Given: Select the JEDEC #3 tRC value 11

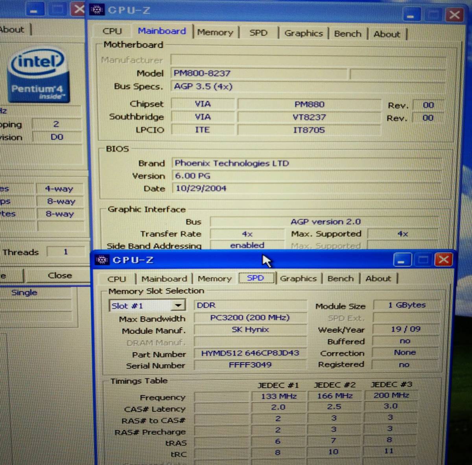Looking at the screenshot, I should pyautogui.click(x=389, y=451).
